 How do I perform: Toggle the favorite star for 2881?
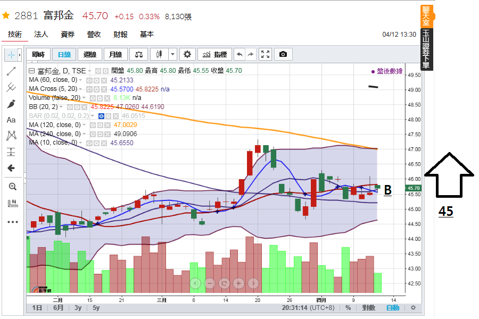pyautogui.click(x=6, y=15)
